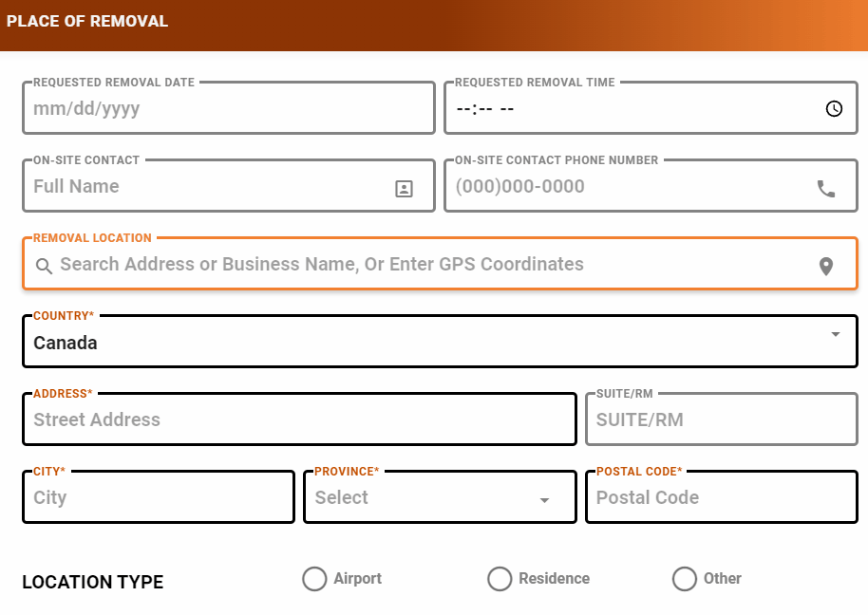This screenshot has height=615, width=868.
Task: Click the contact card icon in On-Site Contact
Action: pyautogui.click(x=404, y=189)
